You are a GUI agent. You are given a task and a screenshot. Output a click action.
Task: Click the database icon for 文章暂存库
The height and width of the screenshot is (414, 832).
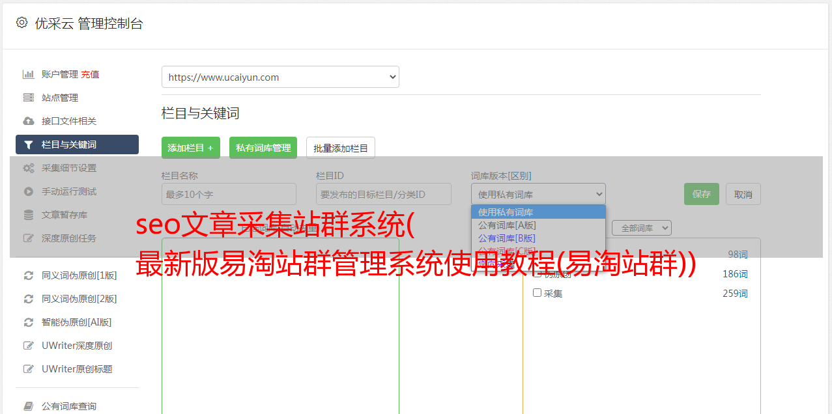(x=29, y=215)
